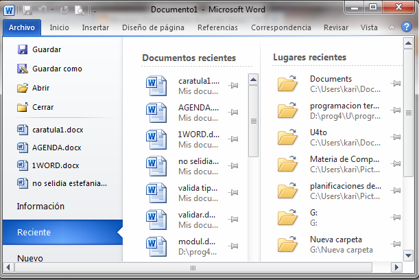Open the Undo history dropdown arrow
Image resolution: width=419 pixels, height=280 pixels.
coord(52,10)
